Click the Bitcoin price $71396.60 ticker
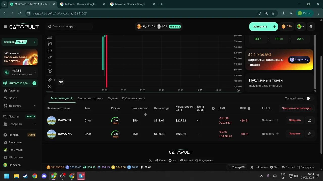The height and width of the screenshot is (181, 323). 55,167
